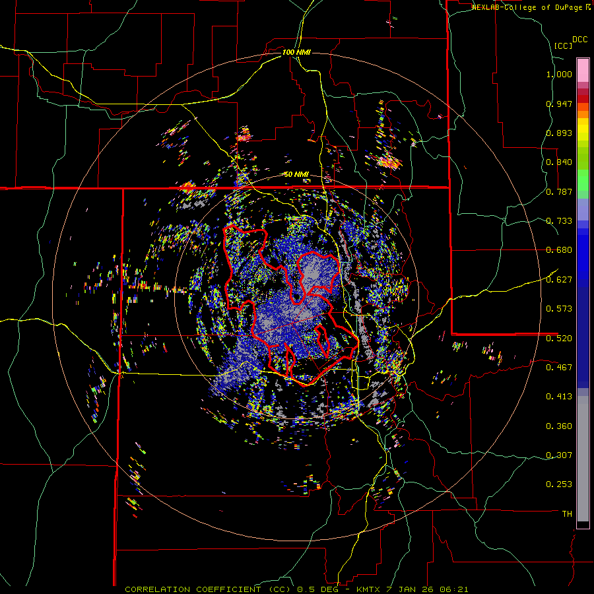Select the 0.253 scale value
The width and height of the screenshot is (594, 594).
pos(559,484)
